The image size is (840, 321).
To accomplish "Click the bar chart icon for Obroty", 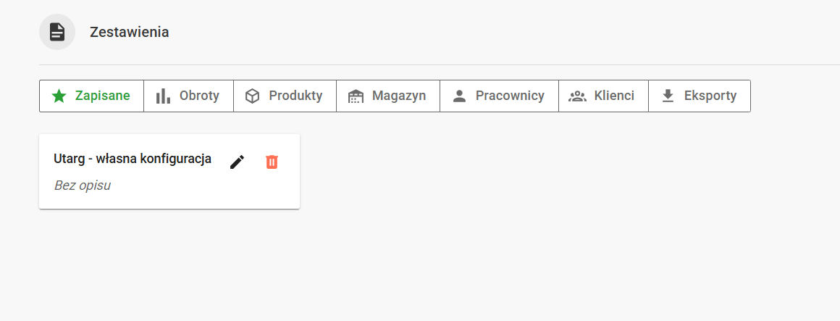I will tap(163, 96).
